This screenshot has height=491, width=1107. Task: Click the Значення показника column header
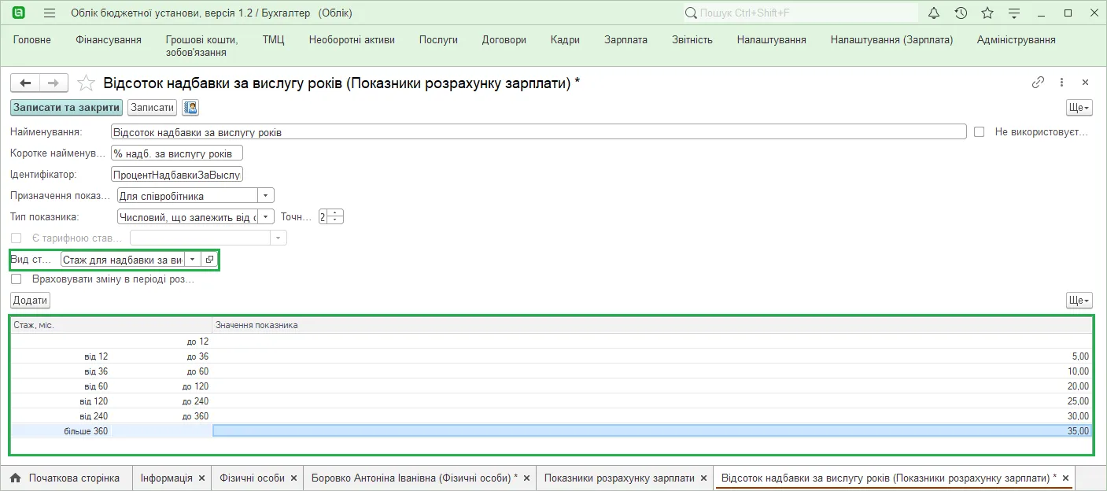[652, 325]
